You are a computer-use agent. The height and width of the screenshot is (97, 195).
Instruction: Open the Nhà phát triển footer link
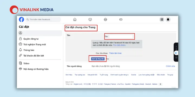pyautogui.click(x=92, y=75)
